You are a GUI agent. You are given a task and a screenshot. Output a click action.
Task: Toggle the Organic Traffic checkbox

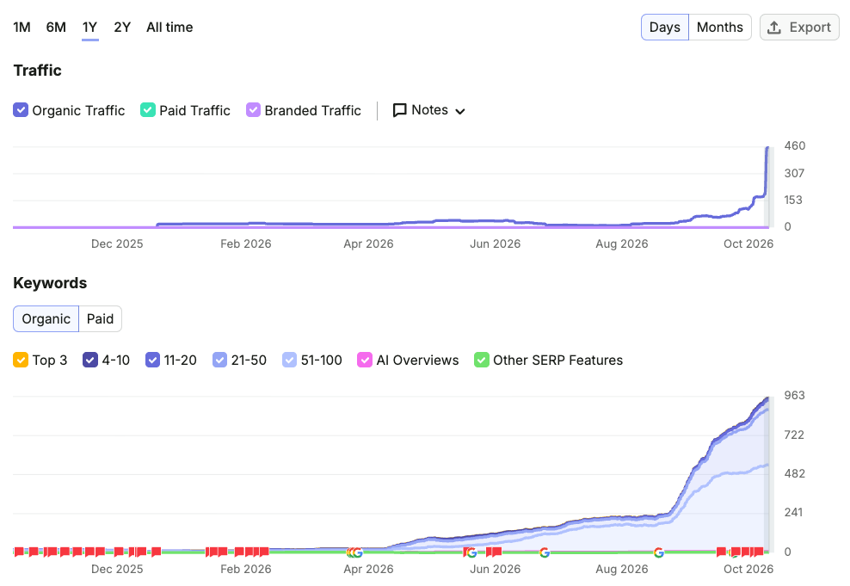click(21, 110)
